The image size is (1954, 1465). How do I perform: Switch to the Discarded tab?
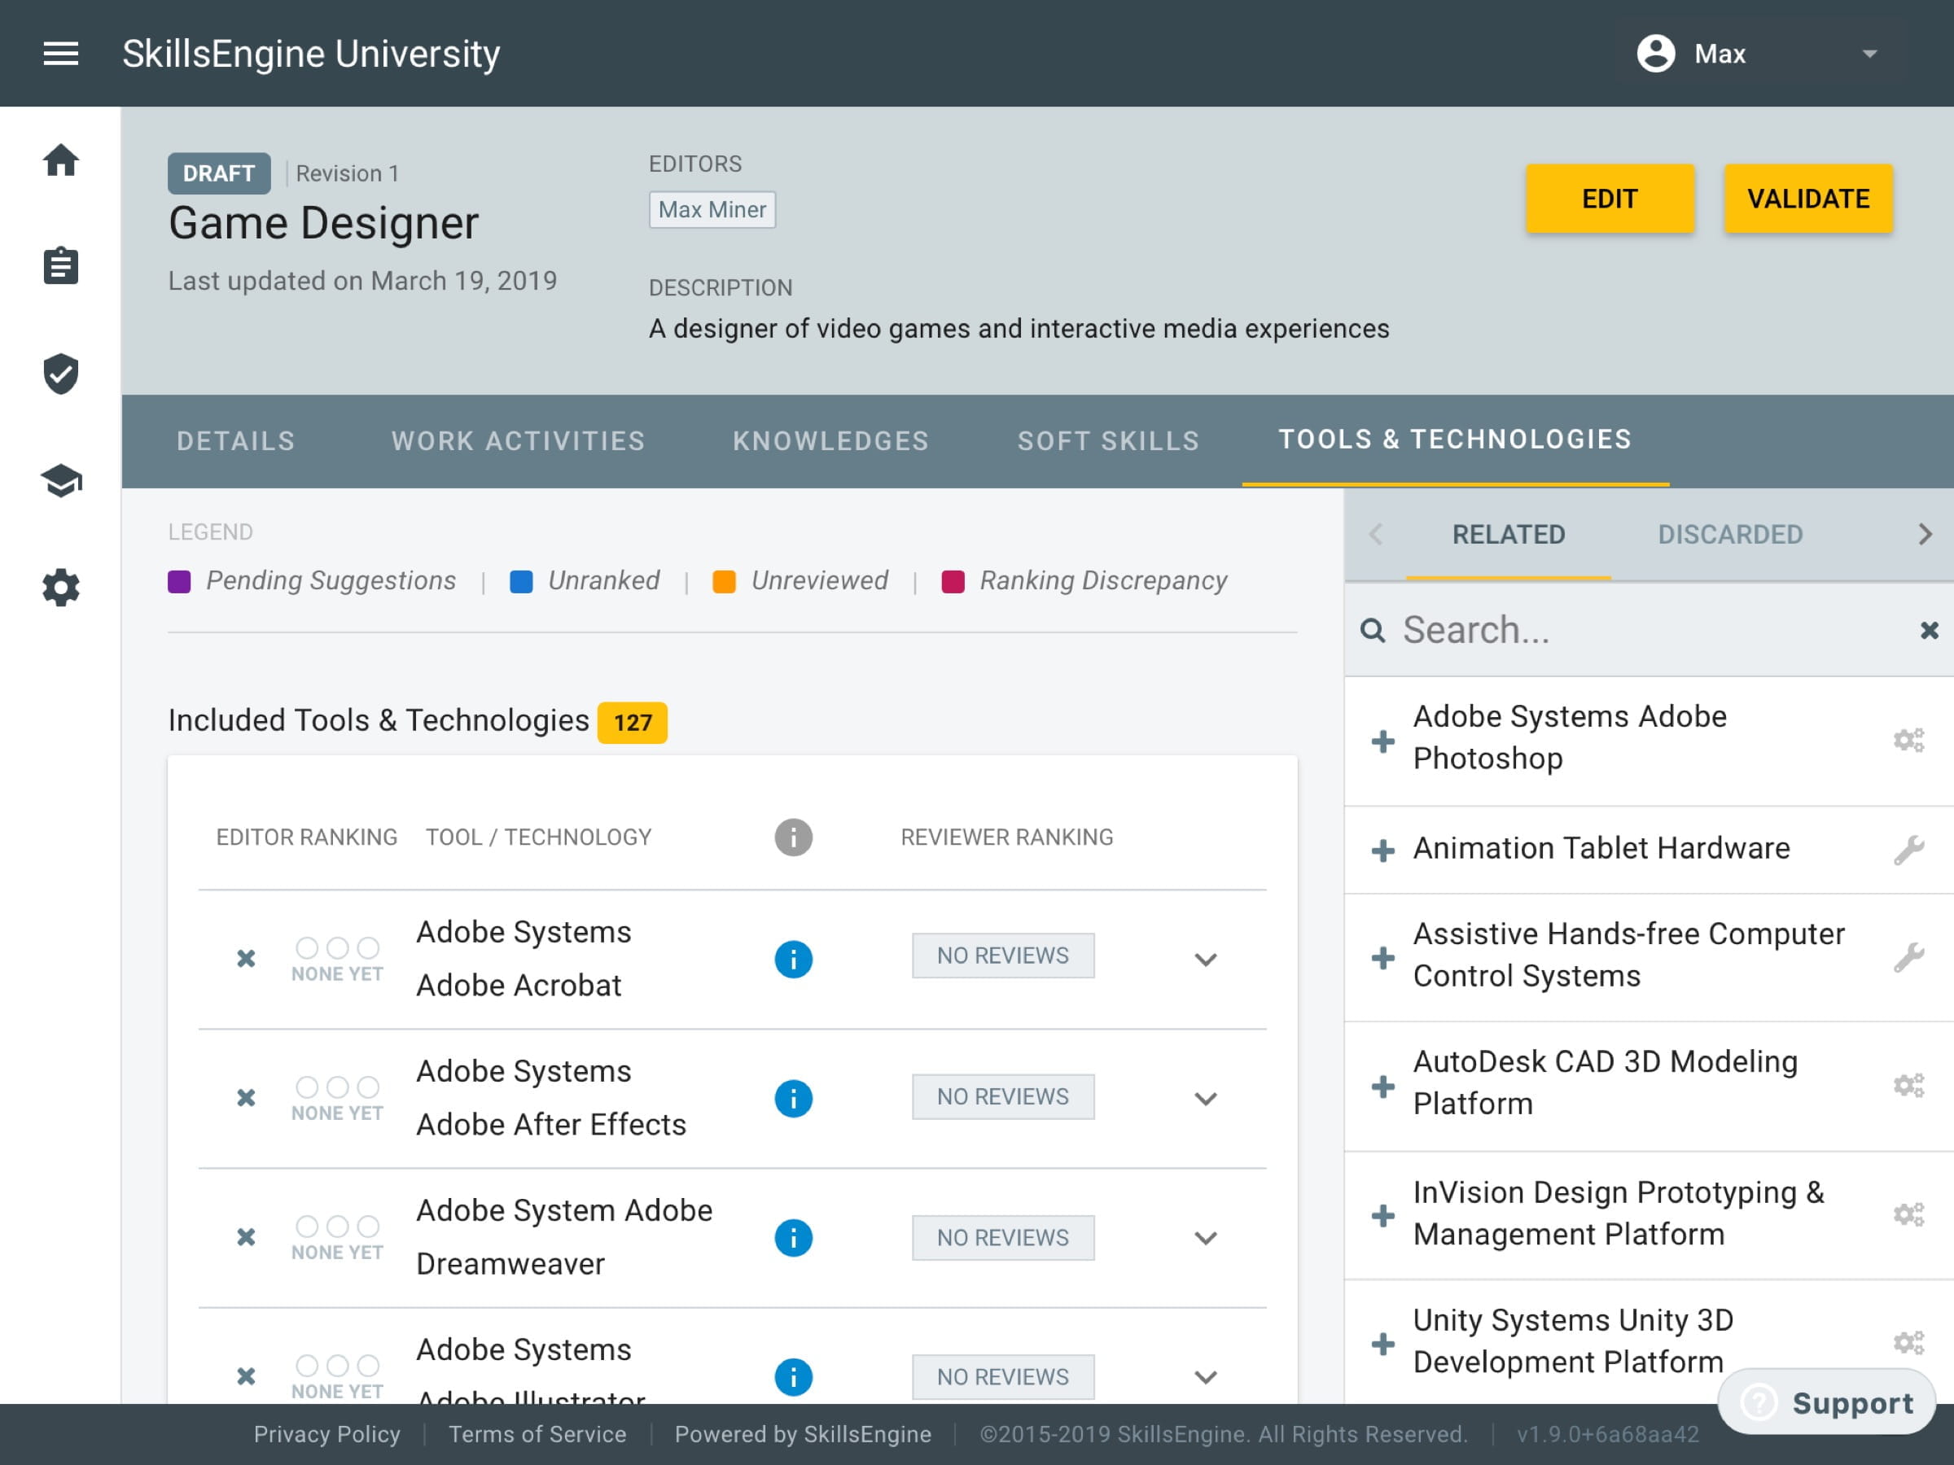pyautogui.click(x=1730, y=534)
